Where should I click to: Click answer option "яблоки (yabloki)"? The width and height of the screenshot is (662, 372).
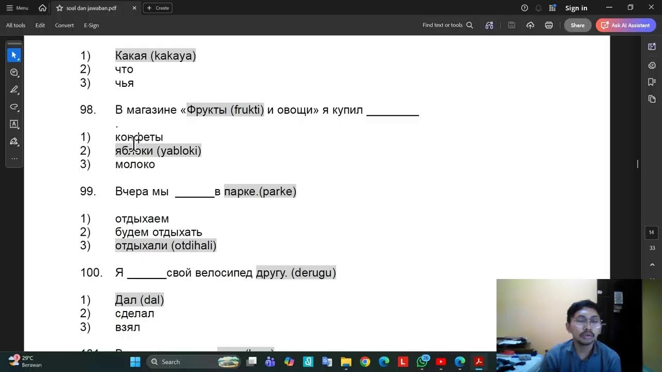click(x=158, y=150)
